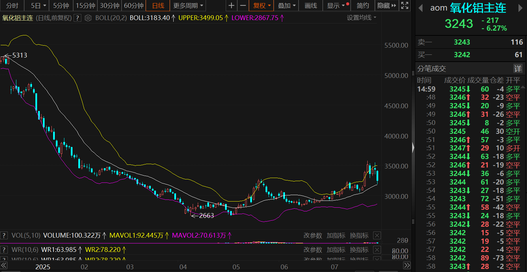Go to next contract with right arrow
This screenshot has height=272, width=527.
pos(520,8)
